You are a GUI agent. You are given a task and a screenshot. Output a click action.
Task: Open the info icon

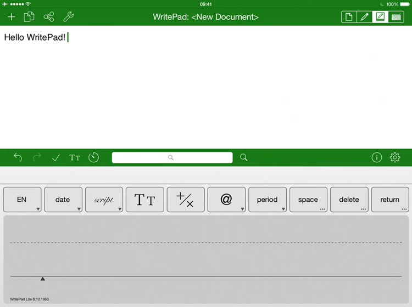click(x=376, y=157)
